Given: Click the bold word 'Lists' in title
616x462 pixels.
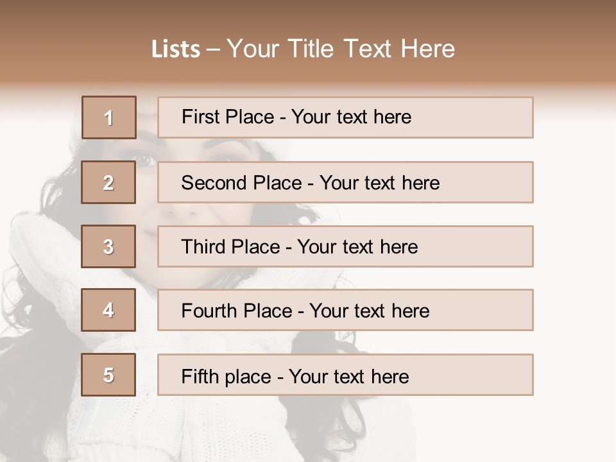Looking at the screenshot, I should tap(176, 49).
